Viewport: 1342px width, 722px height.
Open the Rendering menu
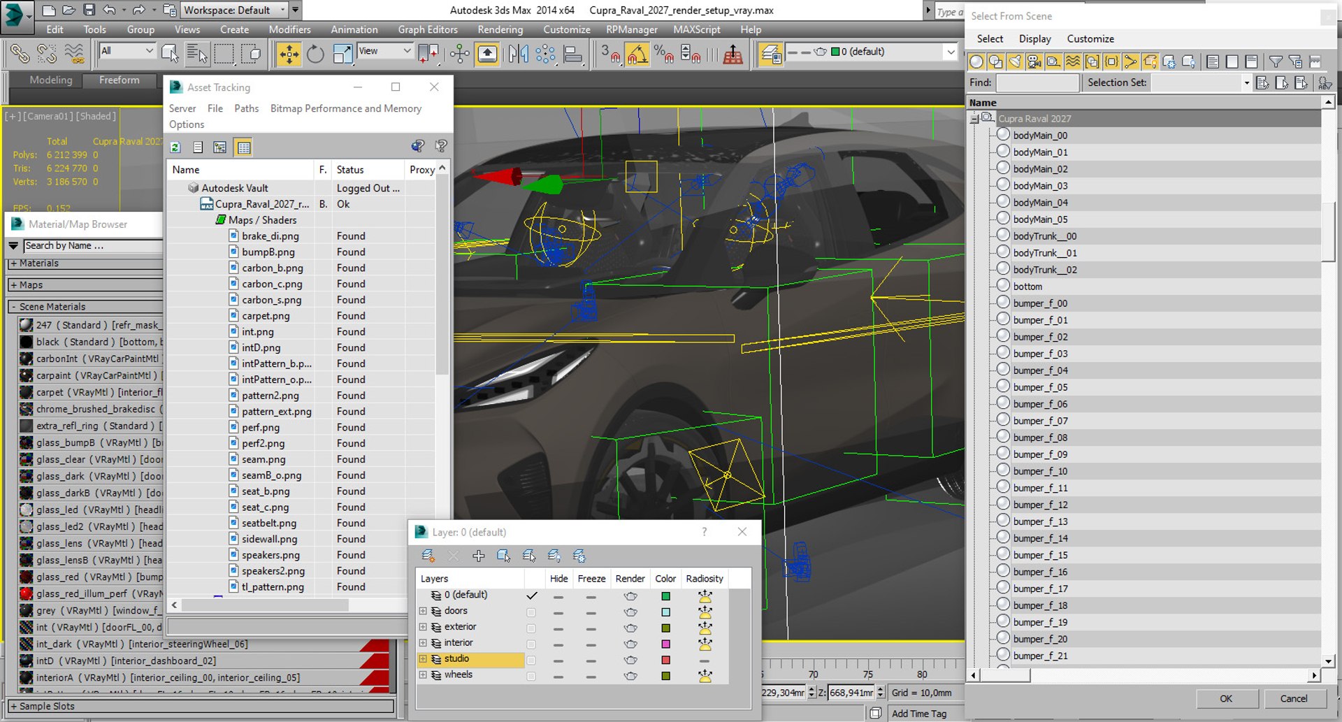(500, 29)
